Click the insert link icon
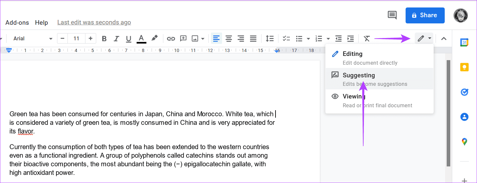 171,39
